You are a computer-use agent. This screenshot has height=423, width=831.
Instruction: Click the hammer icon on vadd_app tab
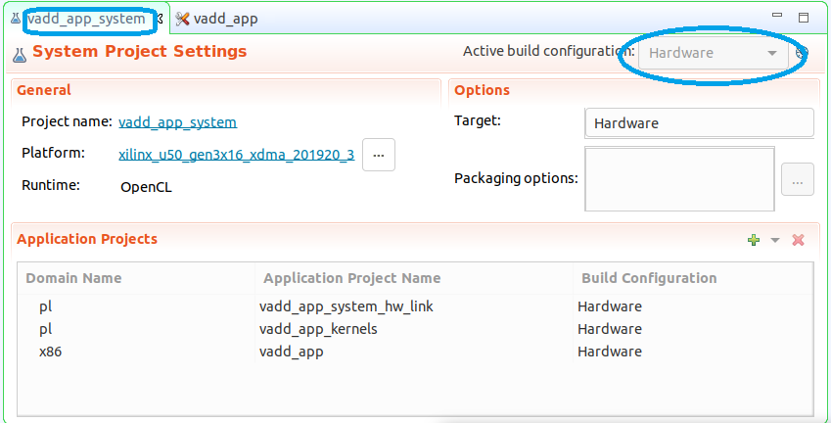pyautogui.click(x=182, y=19)
